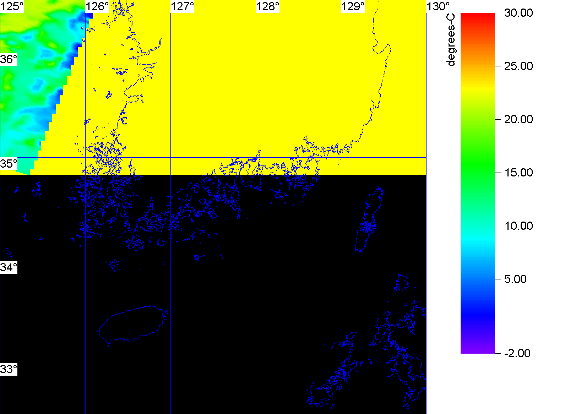The width and height of the screenshot is (565, 414).
Task: Click the degrees-C legend unit label
Action: click(451, 40)
